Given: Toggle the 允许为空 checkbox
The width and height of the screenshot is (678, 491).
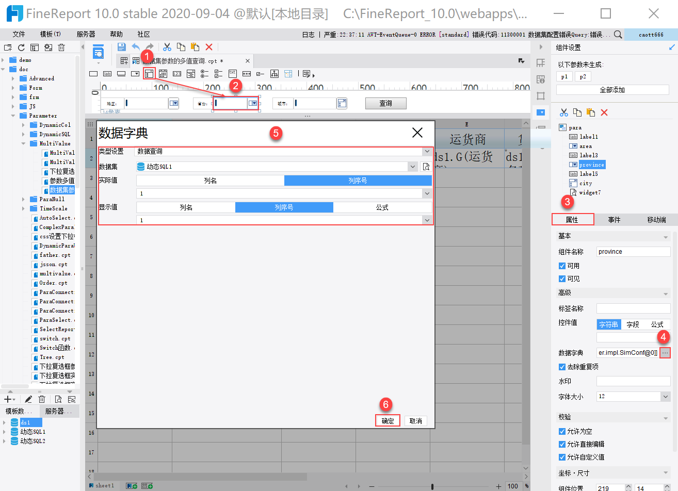Looking at the screenshot, I should coord(562,431).
